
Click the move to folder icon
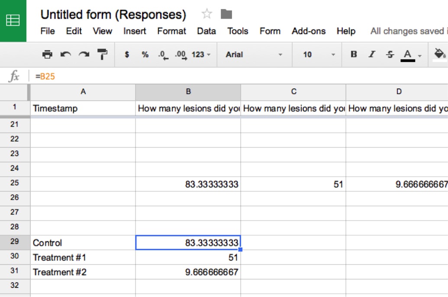pyautogui.click(x=226, y=14)
